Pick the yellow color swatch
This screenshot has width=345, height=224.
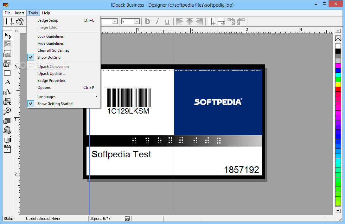pos(338,84)
